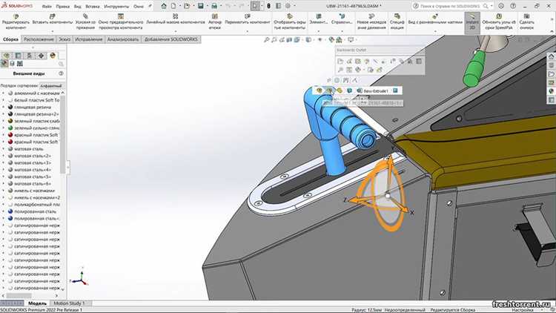This screenshot has height=313, width=556.
Task: Click the Home icon in title toolbar
Action: [x=164, y=6]
